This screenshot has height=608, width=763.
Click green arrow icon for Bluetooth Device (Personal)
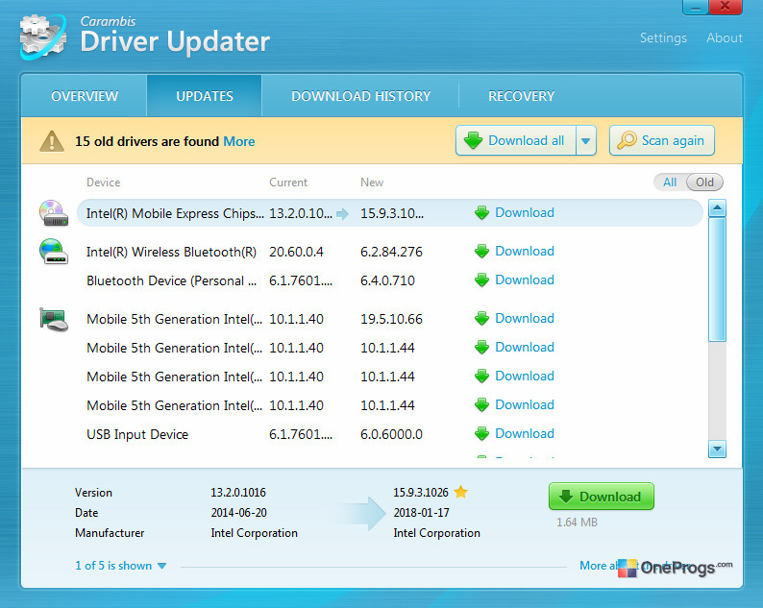point(481,280)
